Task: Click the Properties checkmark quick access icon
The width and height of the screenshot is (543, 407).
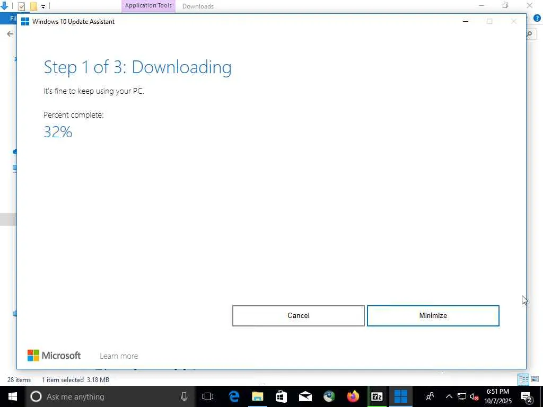Action: tap(21, 6)
